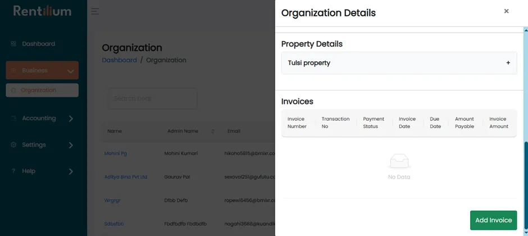Click the nogahi3688 email cell
The image size is (528, 236).
(x=250, y=224)
